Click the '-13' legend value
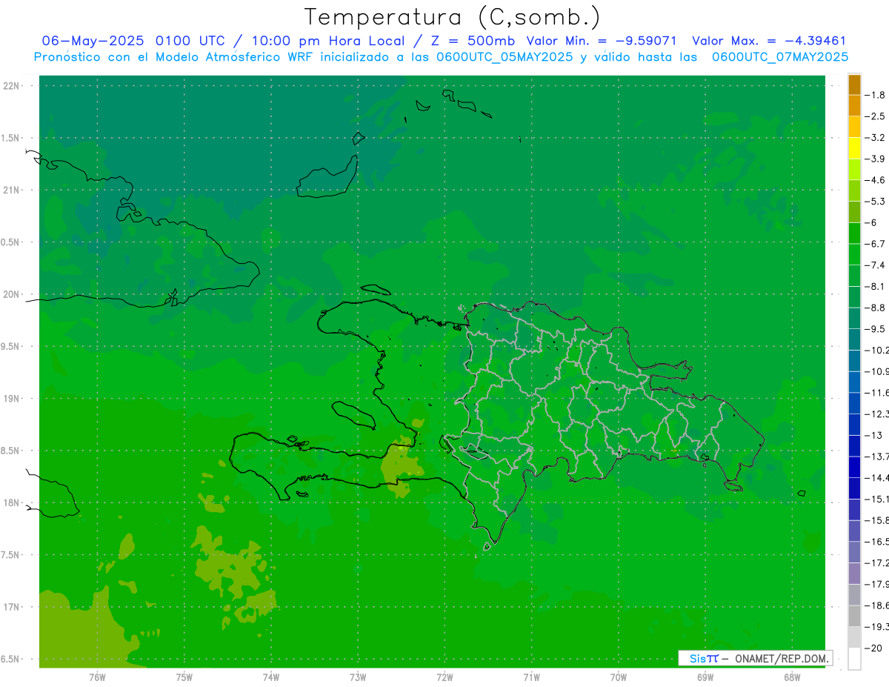Viewport: 889px width, 687px height. (x=873, y=435)
